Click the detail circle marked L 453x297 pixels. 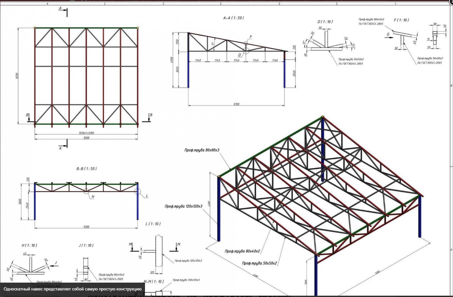coord(137,191)
